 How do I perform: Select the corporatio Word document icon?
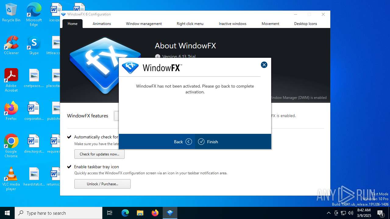[x=34, y=111]
